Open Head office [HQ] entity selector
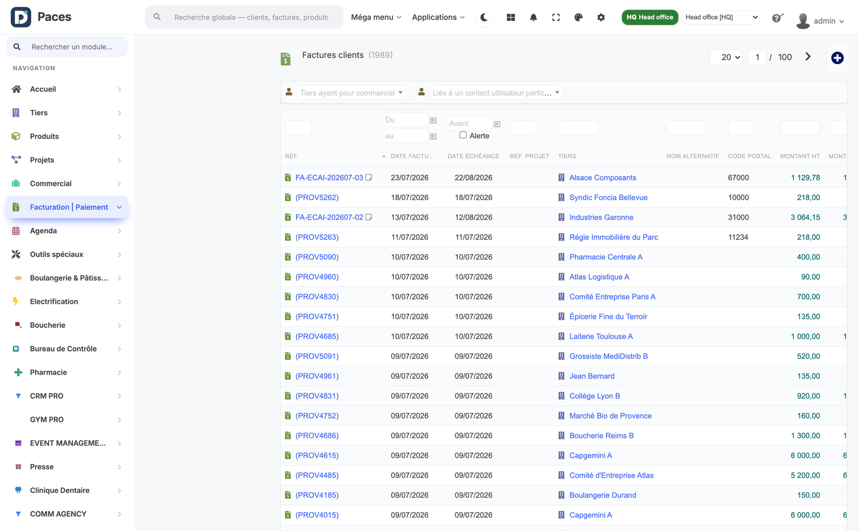Screen dimensions: 859x531 (x=721, y=17)
